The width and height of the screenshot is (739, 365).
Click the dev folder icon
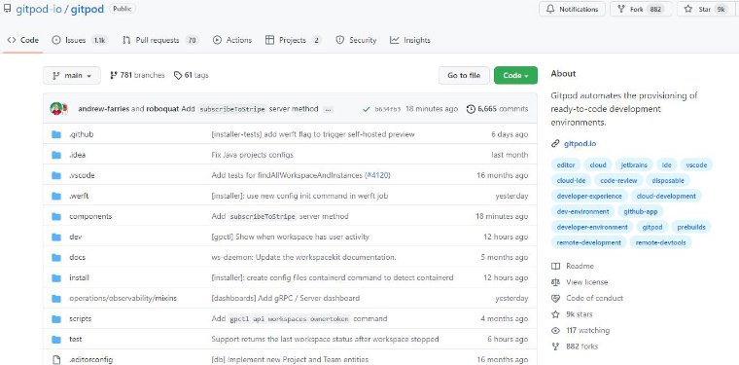(x=56, y=237)
